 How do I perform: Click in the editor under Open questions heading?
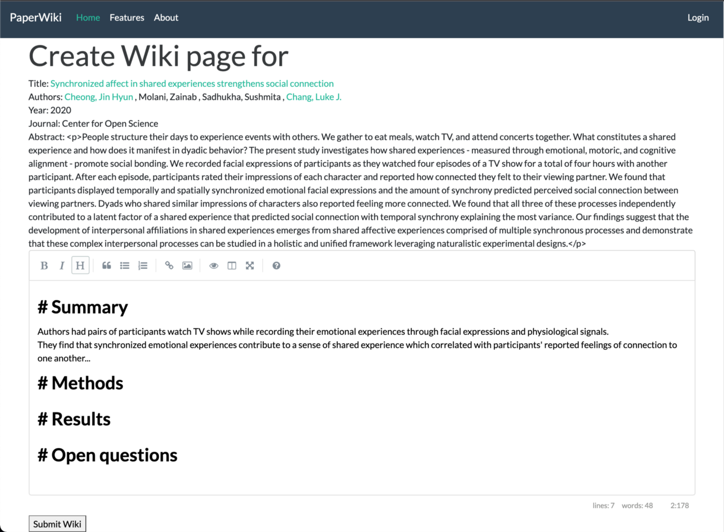(362, 478)
